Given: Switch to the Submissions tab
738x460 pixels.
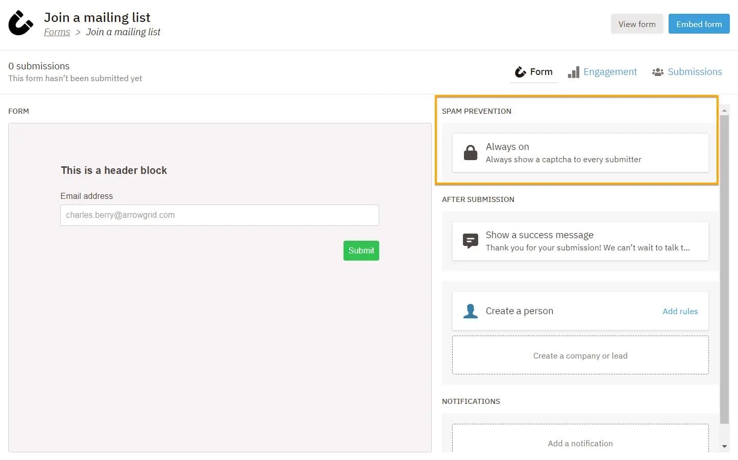Looking at the screenshot, I should [x=694, y=72].
